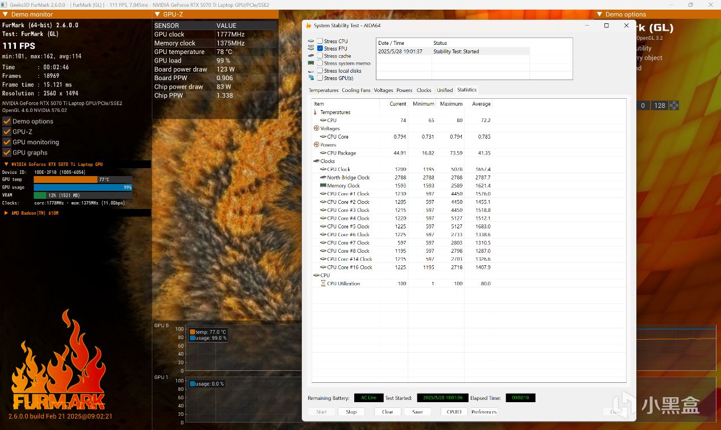Uncheck the Stress FPU checkbox

320,48
